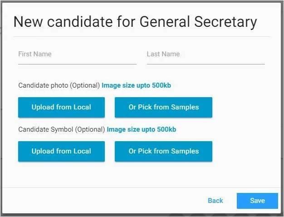The height and width of the screenshot is (217, 284).
Task: Click photo's 'Image size upto 500kb' note
Action: click(x=136, y=85)
